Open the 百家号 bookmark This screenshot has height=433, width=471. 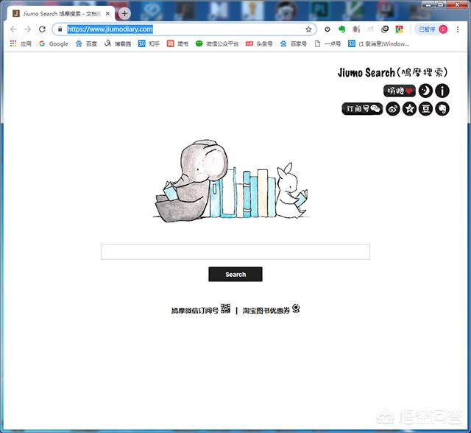tap(293, 44)
